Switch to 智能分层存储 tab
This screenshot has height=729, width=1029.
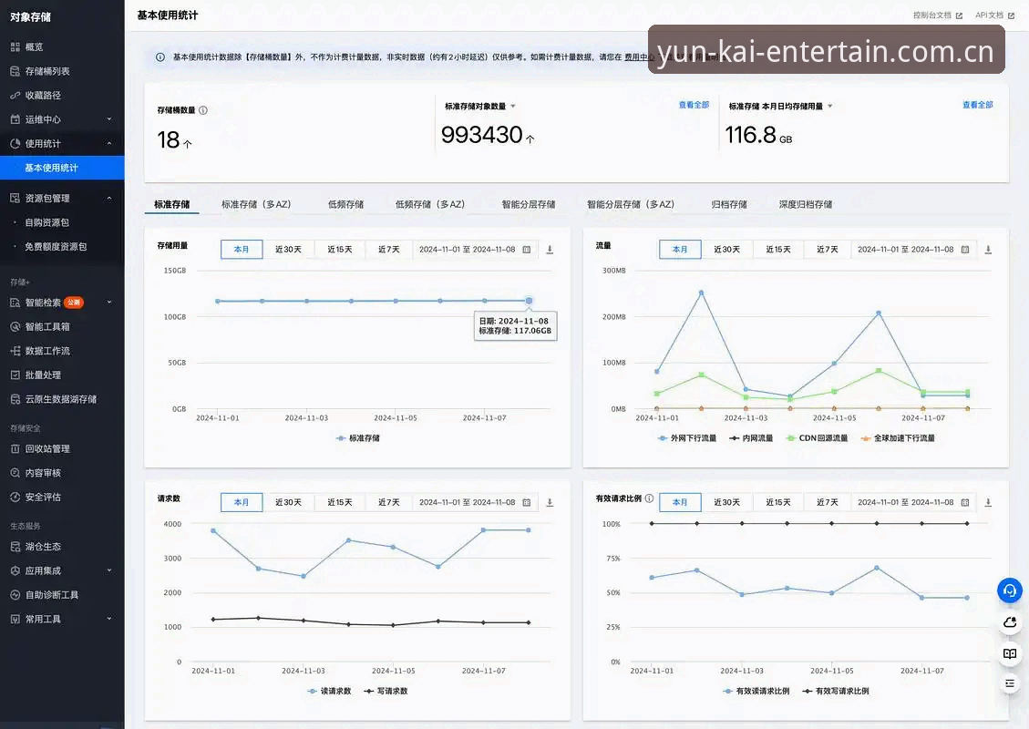[x=529, y=205]
